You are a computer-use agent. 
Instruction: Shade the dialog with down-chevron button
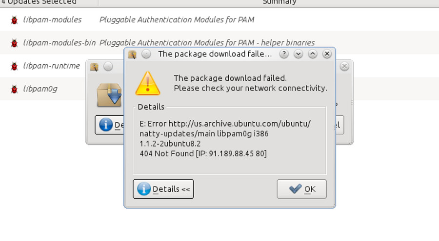298,54
